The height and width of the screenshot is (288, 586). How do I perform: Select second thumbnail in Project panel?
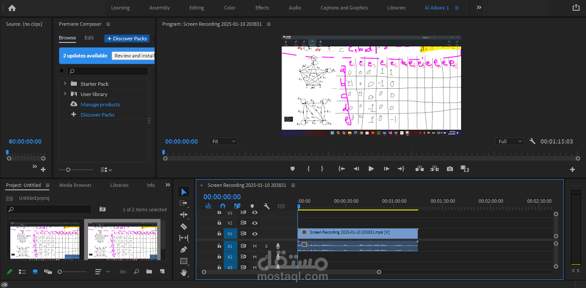click(122, 240)
